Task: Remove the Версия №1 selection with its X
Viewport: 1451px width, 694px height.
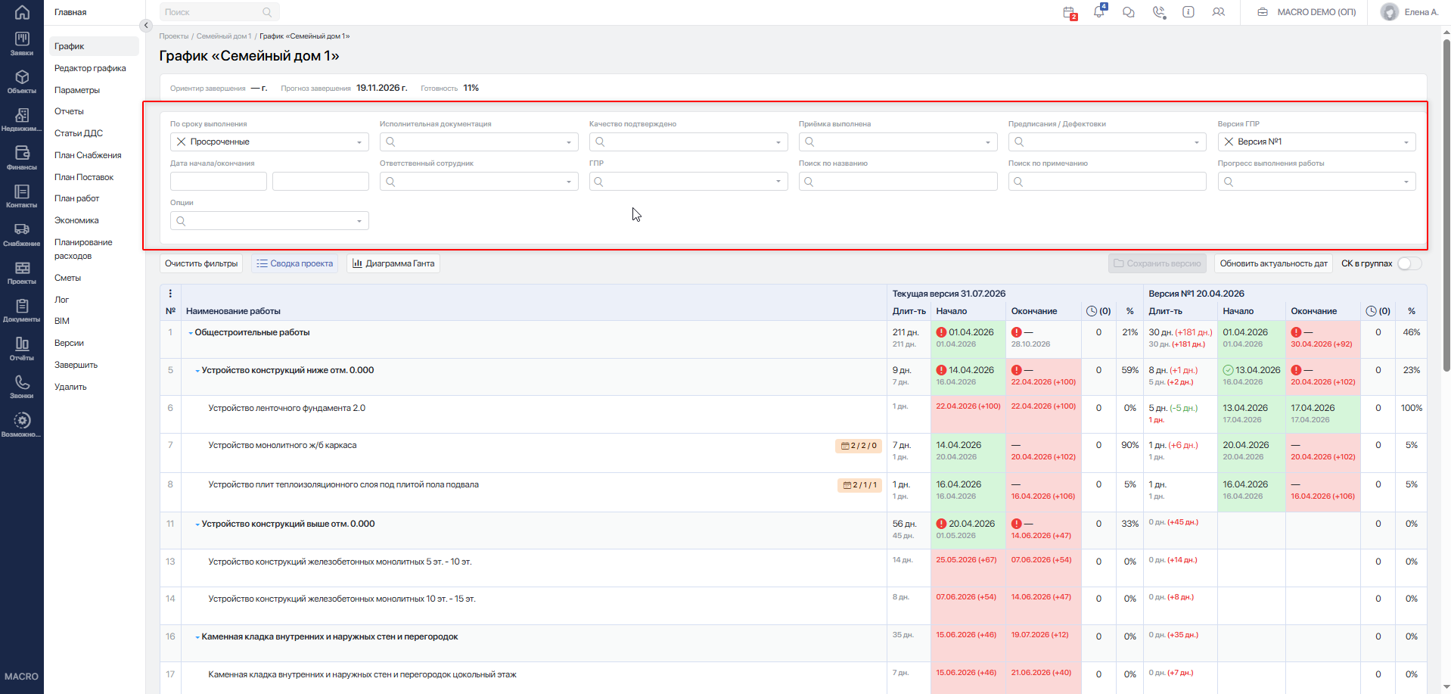Action: pyautogui.click(x=1229, y=142)
